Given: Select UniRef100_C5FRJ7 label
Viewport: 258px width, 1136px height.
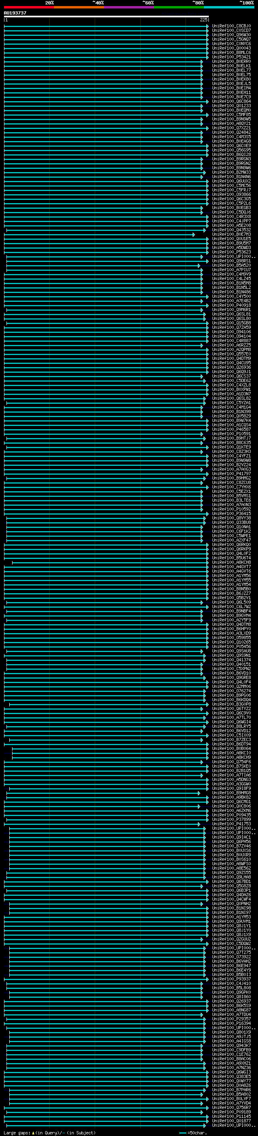Looking at the screenshot, I should point(231,190).
